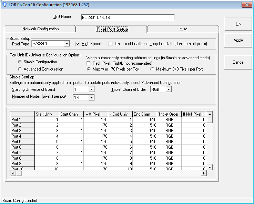The height and width of the screenshot is (204, 254).
Task: Expand Starting Universe of Board dropdown
Action: coord(91,89)
